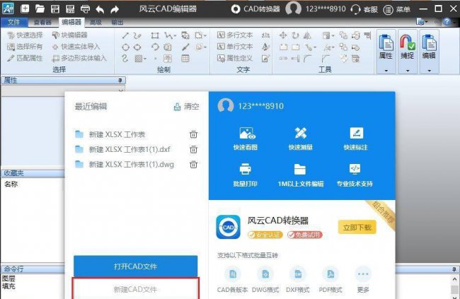Click 快速选择 in the selection group
460x299 pixels.
(x=25, y=35)
